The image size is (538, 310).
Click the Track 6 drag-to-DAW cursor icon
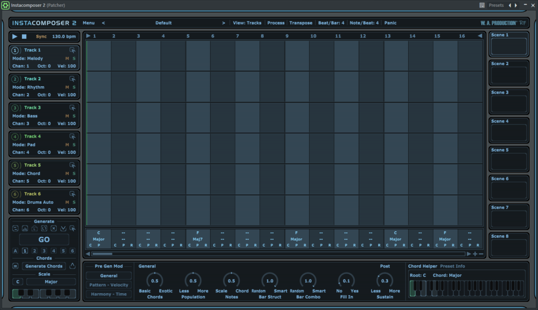pos(73,194)
